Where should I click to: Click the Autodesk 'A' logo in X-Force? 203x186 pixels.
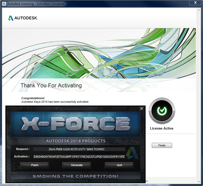point(132,153)
